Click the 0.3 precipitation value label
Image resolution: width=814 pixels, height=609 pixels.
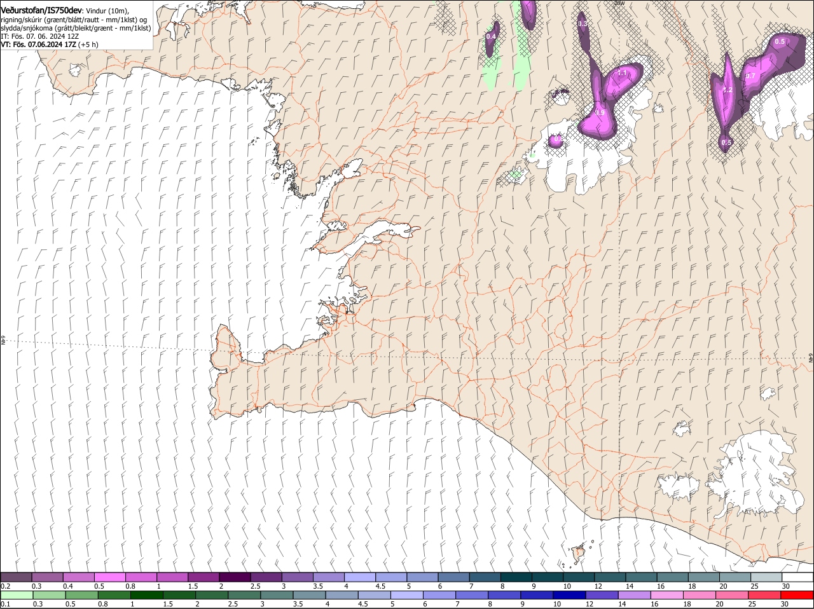coord(582,24)
